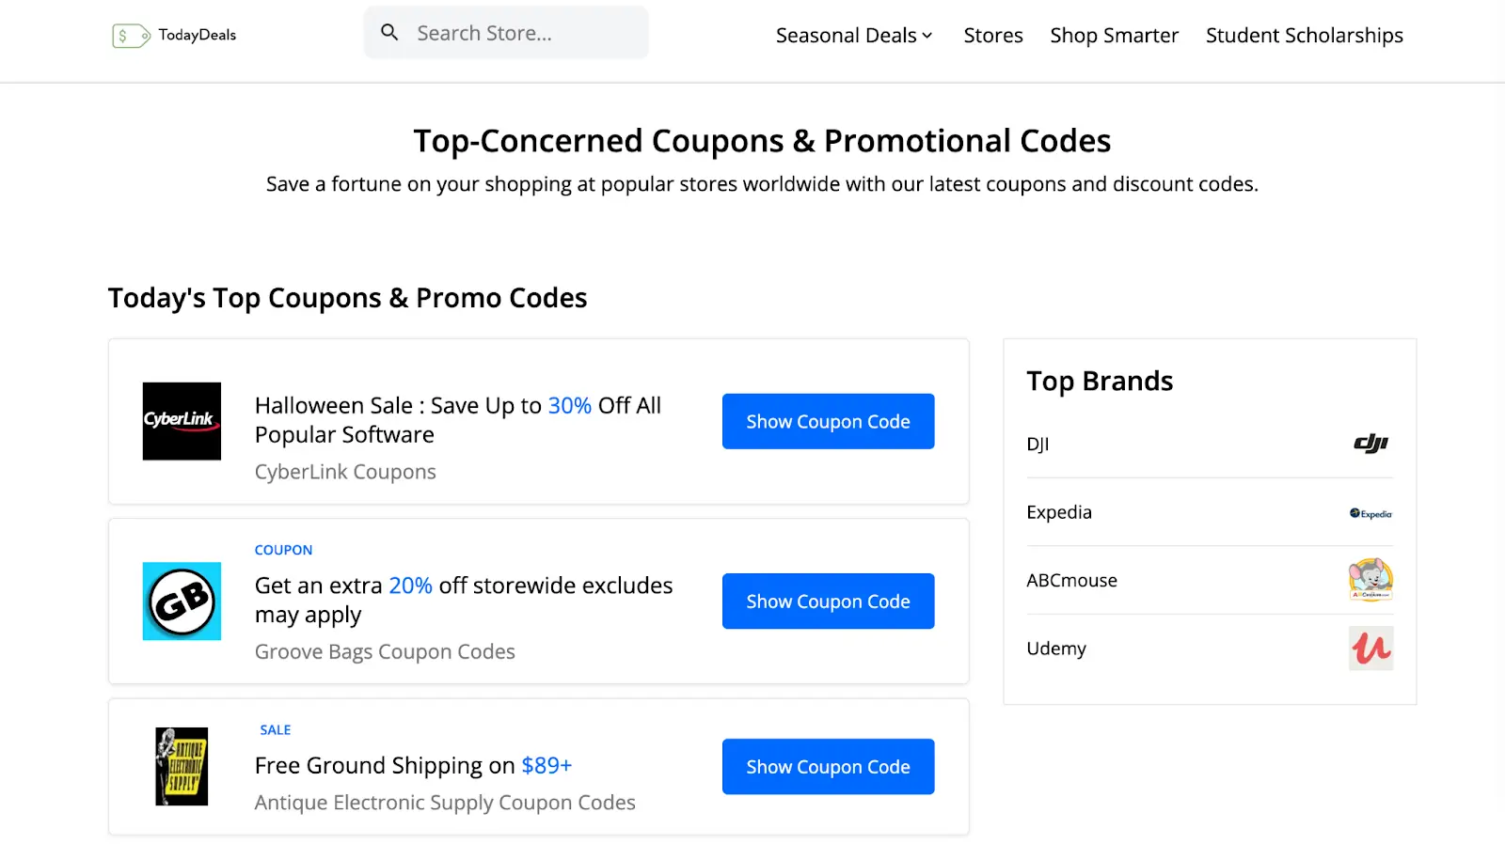
Task: Select the DJI brand logo
Action: coord(1370,444)
